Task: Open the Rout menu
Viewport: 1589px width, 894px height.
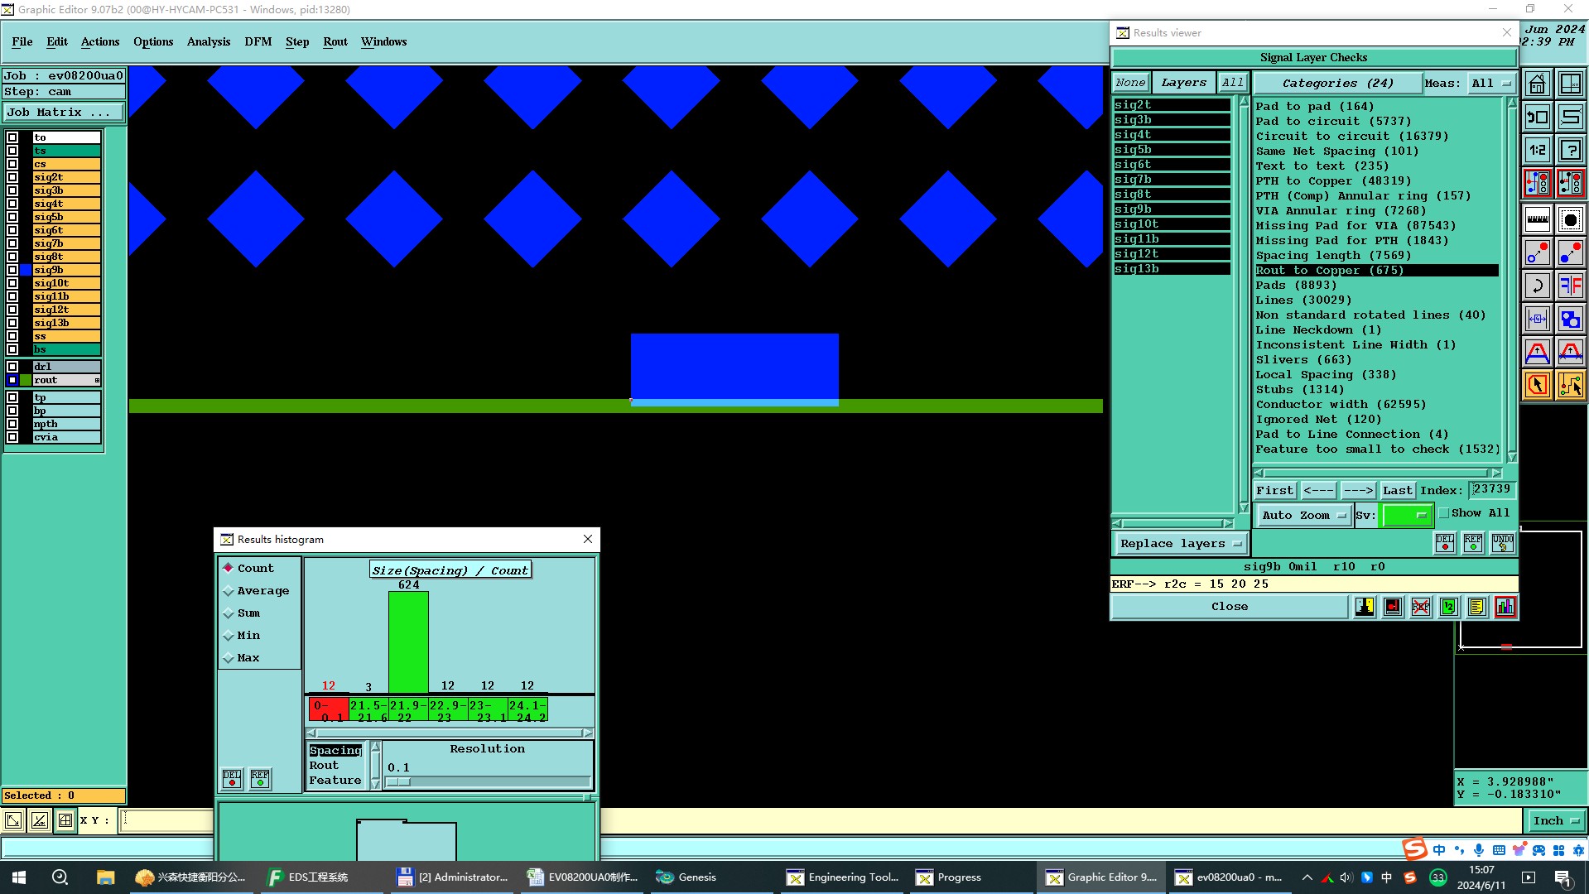Action: coord(335,41)
